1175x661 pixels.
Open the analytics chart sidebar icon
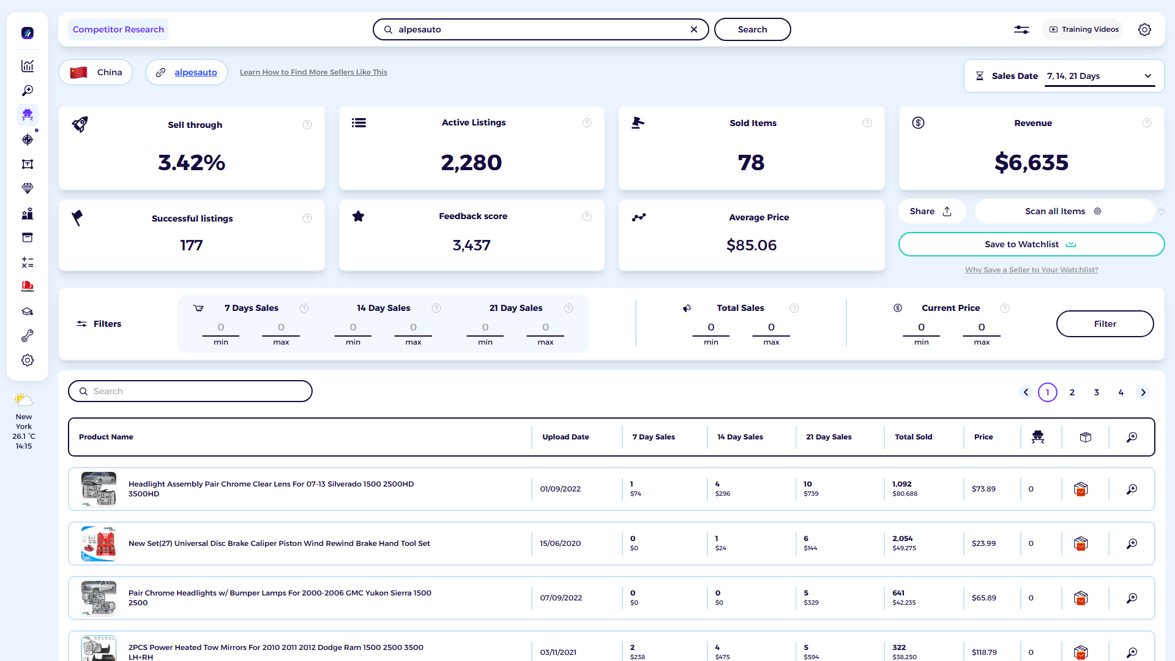28,66
